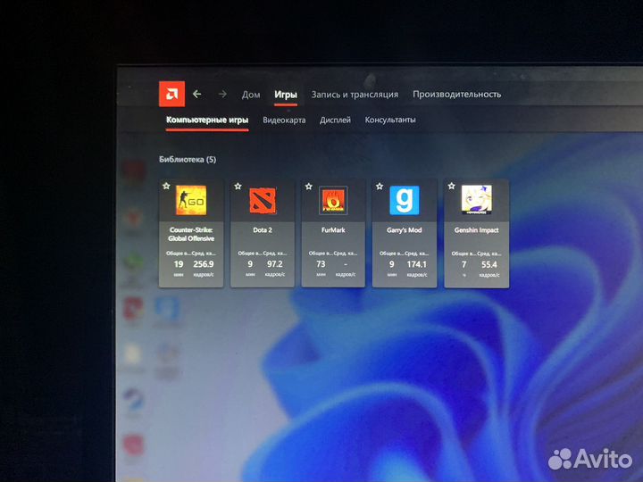Click the 73 minutes FurMark playtime

tap(321, 264)
